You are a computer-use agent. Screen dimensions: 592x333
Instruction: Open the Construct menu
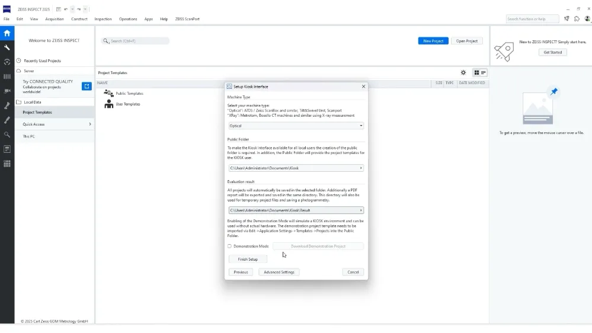(79, 19)
